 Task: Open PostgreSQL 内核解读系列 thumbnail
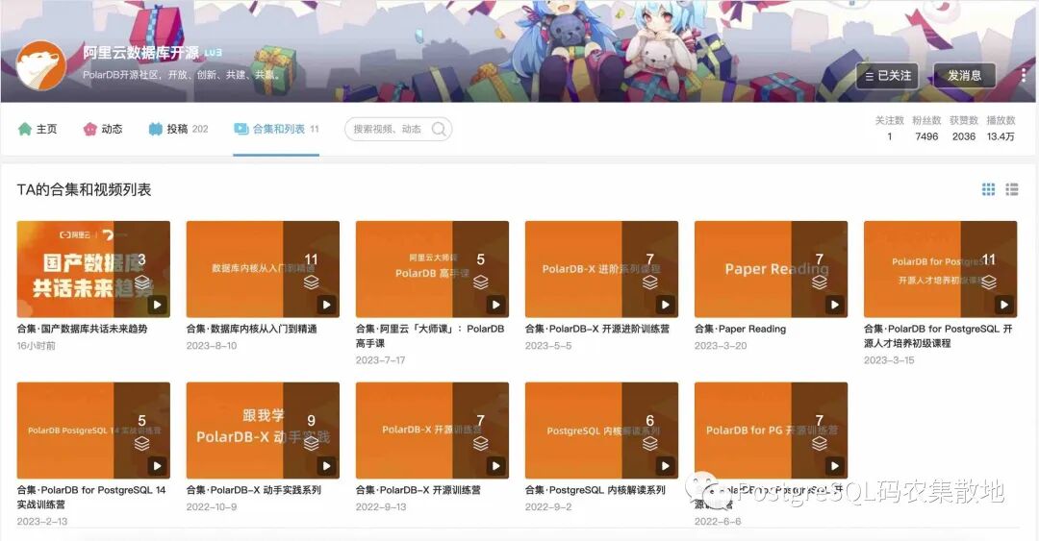click(x=601, y=430)
